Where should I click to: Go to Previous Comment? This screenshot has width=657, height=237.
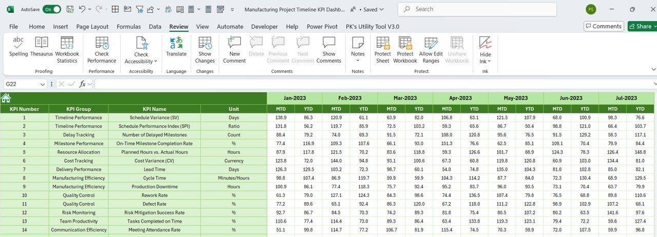pos(278,50)
